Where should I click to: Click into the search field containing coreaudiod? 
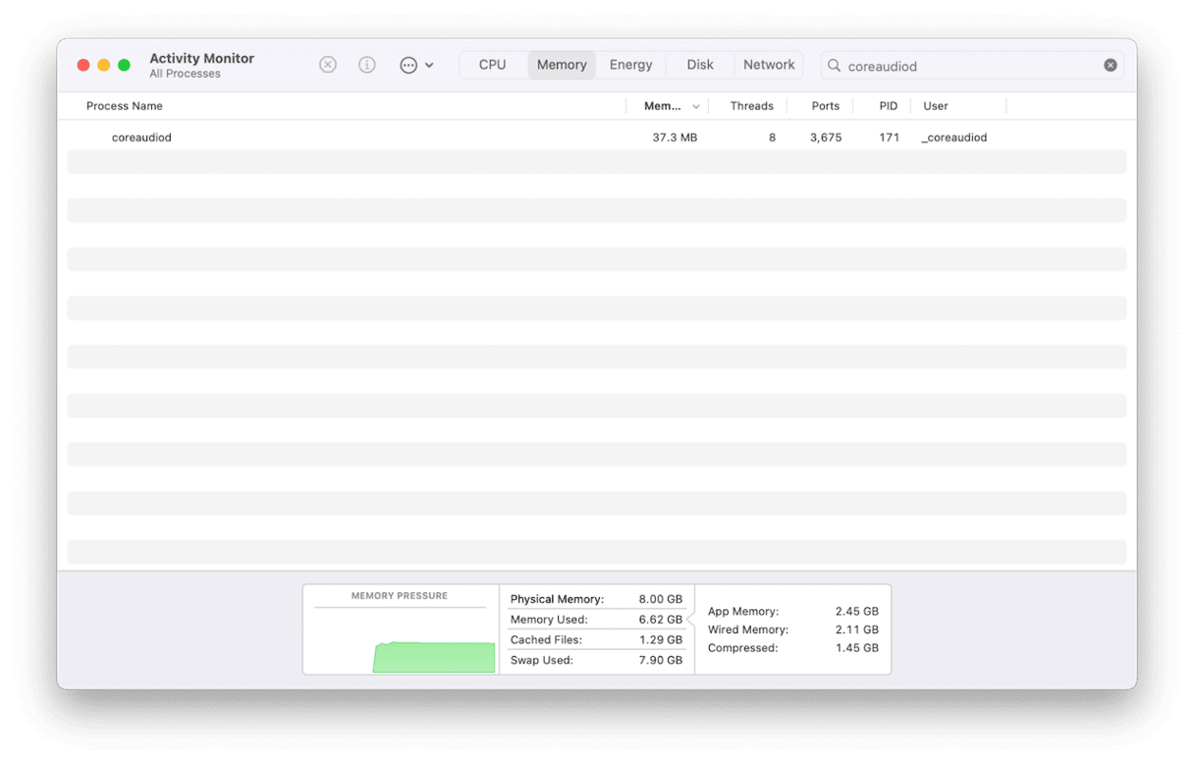tap(972, 66)
